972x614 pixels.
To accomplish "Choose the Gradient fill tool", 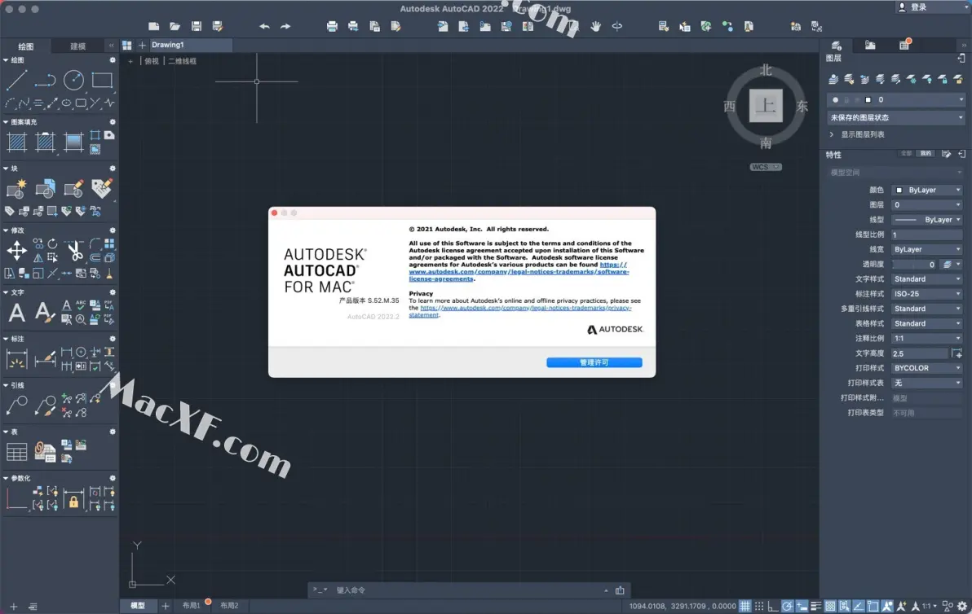I will (x=73, y=143).
